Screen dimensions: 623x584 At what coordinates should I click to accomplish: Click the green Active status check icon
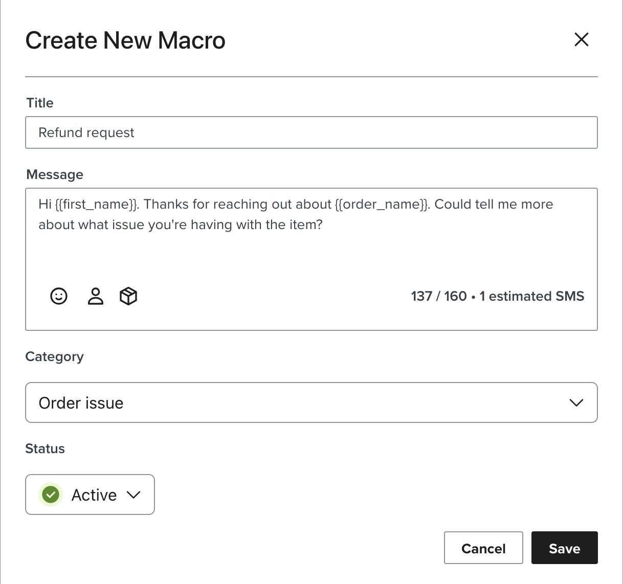pyautogui.click(x=51, y=495)
